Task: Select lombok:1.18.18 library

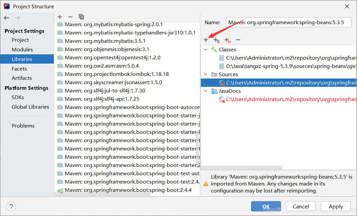Action: pos(127,74)
